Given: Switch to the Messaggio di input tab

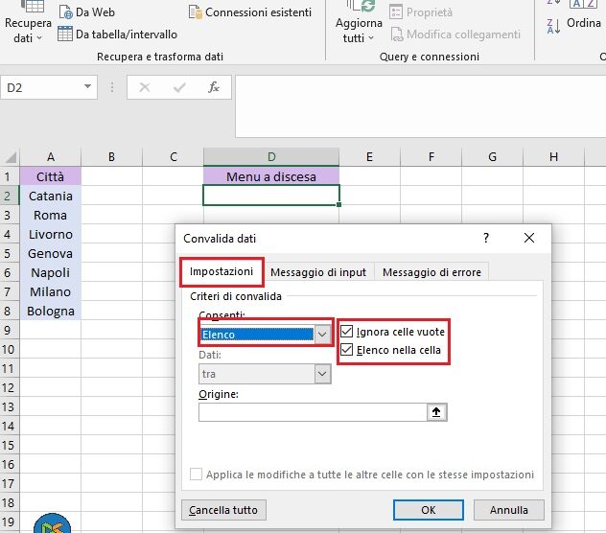Looking at the screenshot, I should (x=317, y=272).
